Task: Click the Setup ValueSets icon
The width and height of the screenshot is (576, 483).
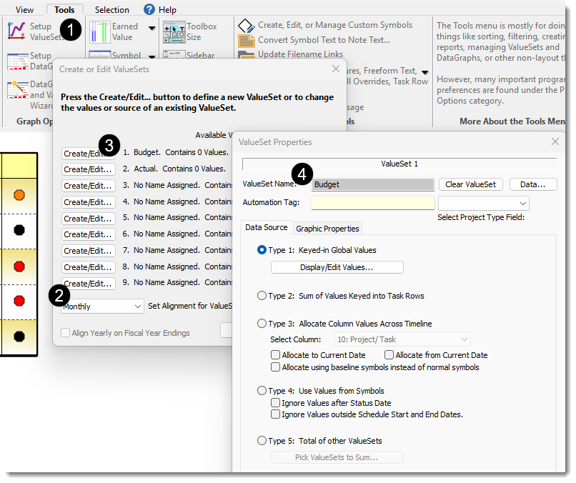Action: pyautogui.click(x=17, y=31)
